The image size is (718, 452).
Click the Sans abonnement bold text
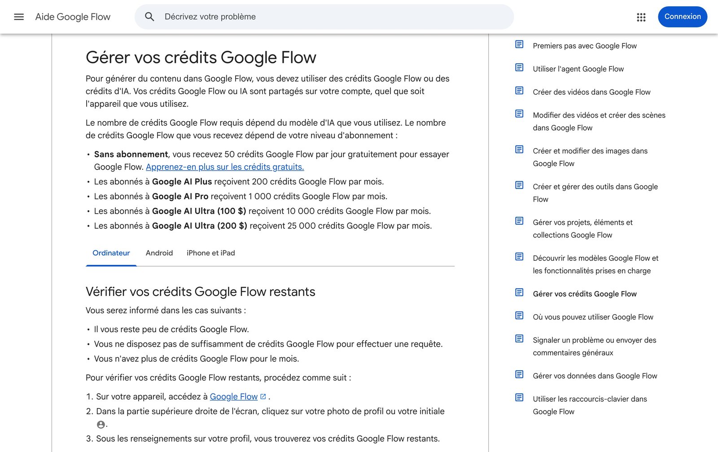131,154
